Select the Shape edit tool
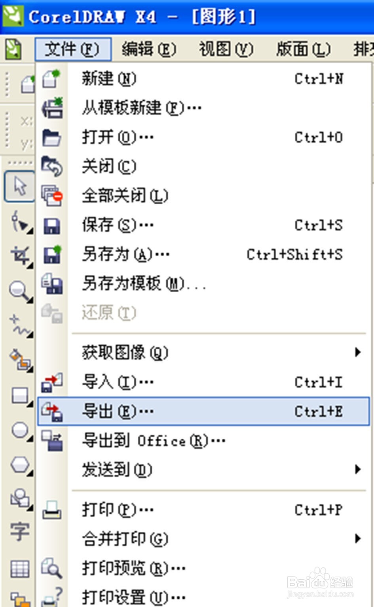 coord(19,222)
